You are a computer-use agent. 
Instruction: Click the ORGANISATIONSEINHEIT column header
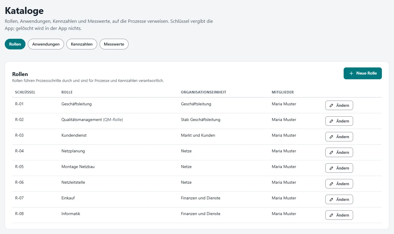(204, 92)
